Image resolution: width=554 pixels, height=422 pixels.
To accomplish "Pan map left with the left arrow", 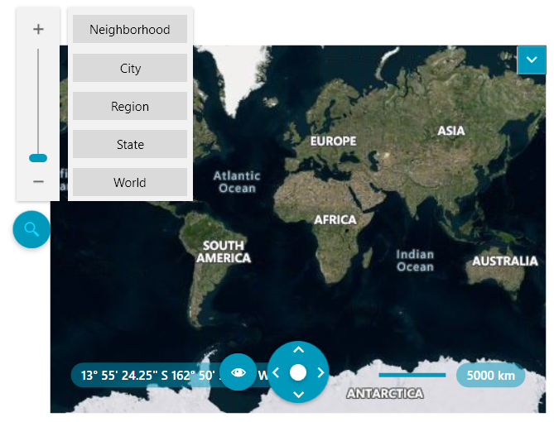I will pyautogui.click(x=276, y=372).
